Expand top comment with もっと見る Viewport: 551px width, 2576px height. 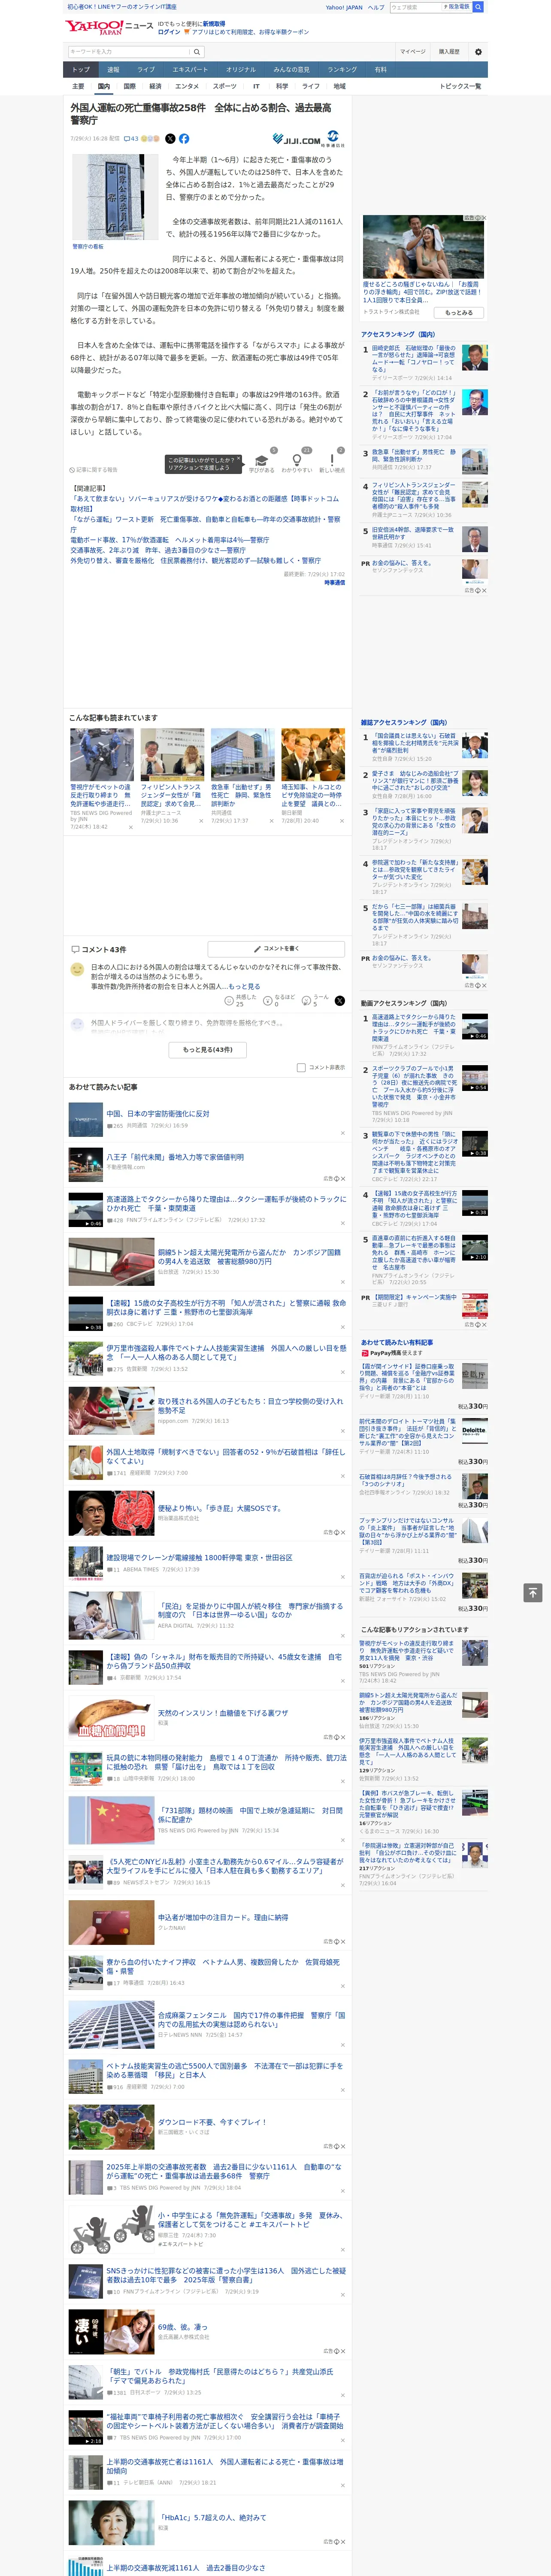(244, 986)
